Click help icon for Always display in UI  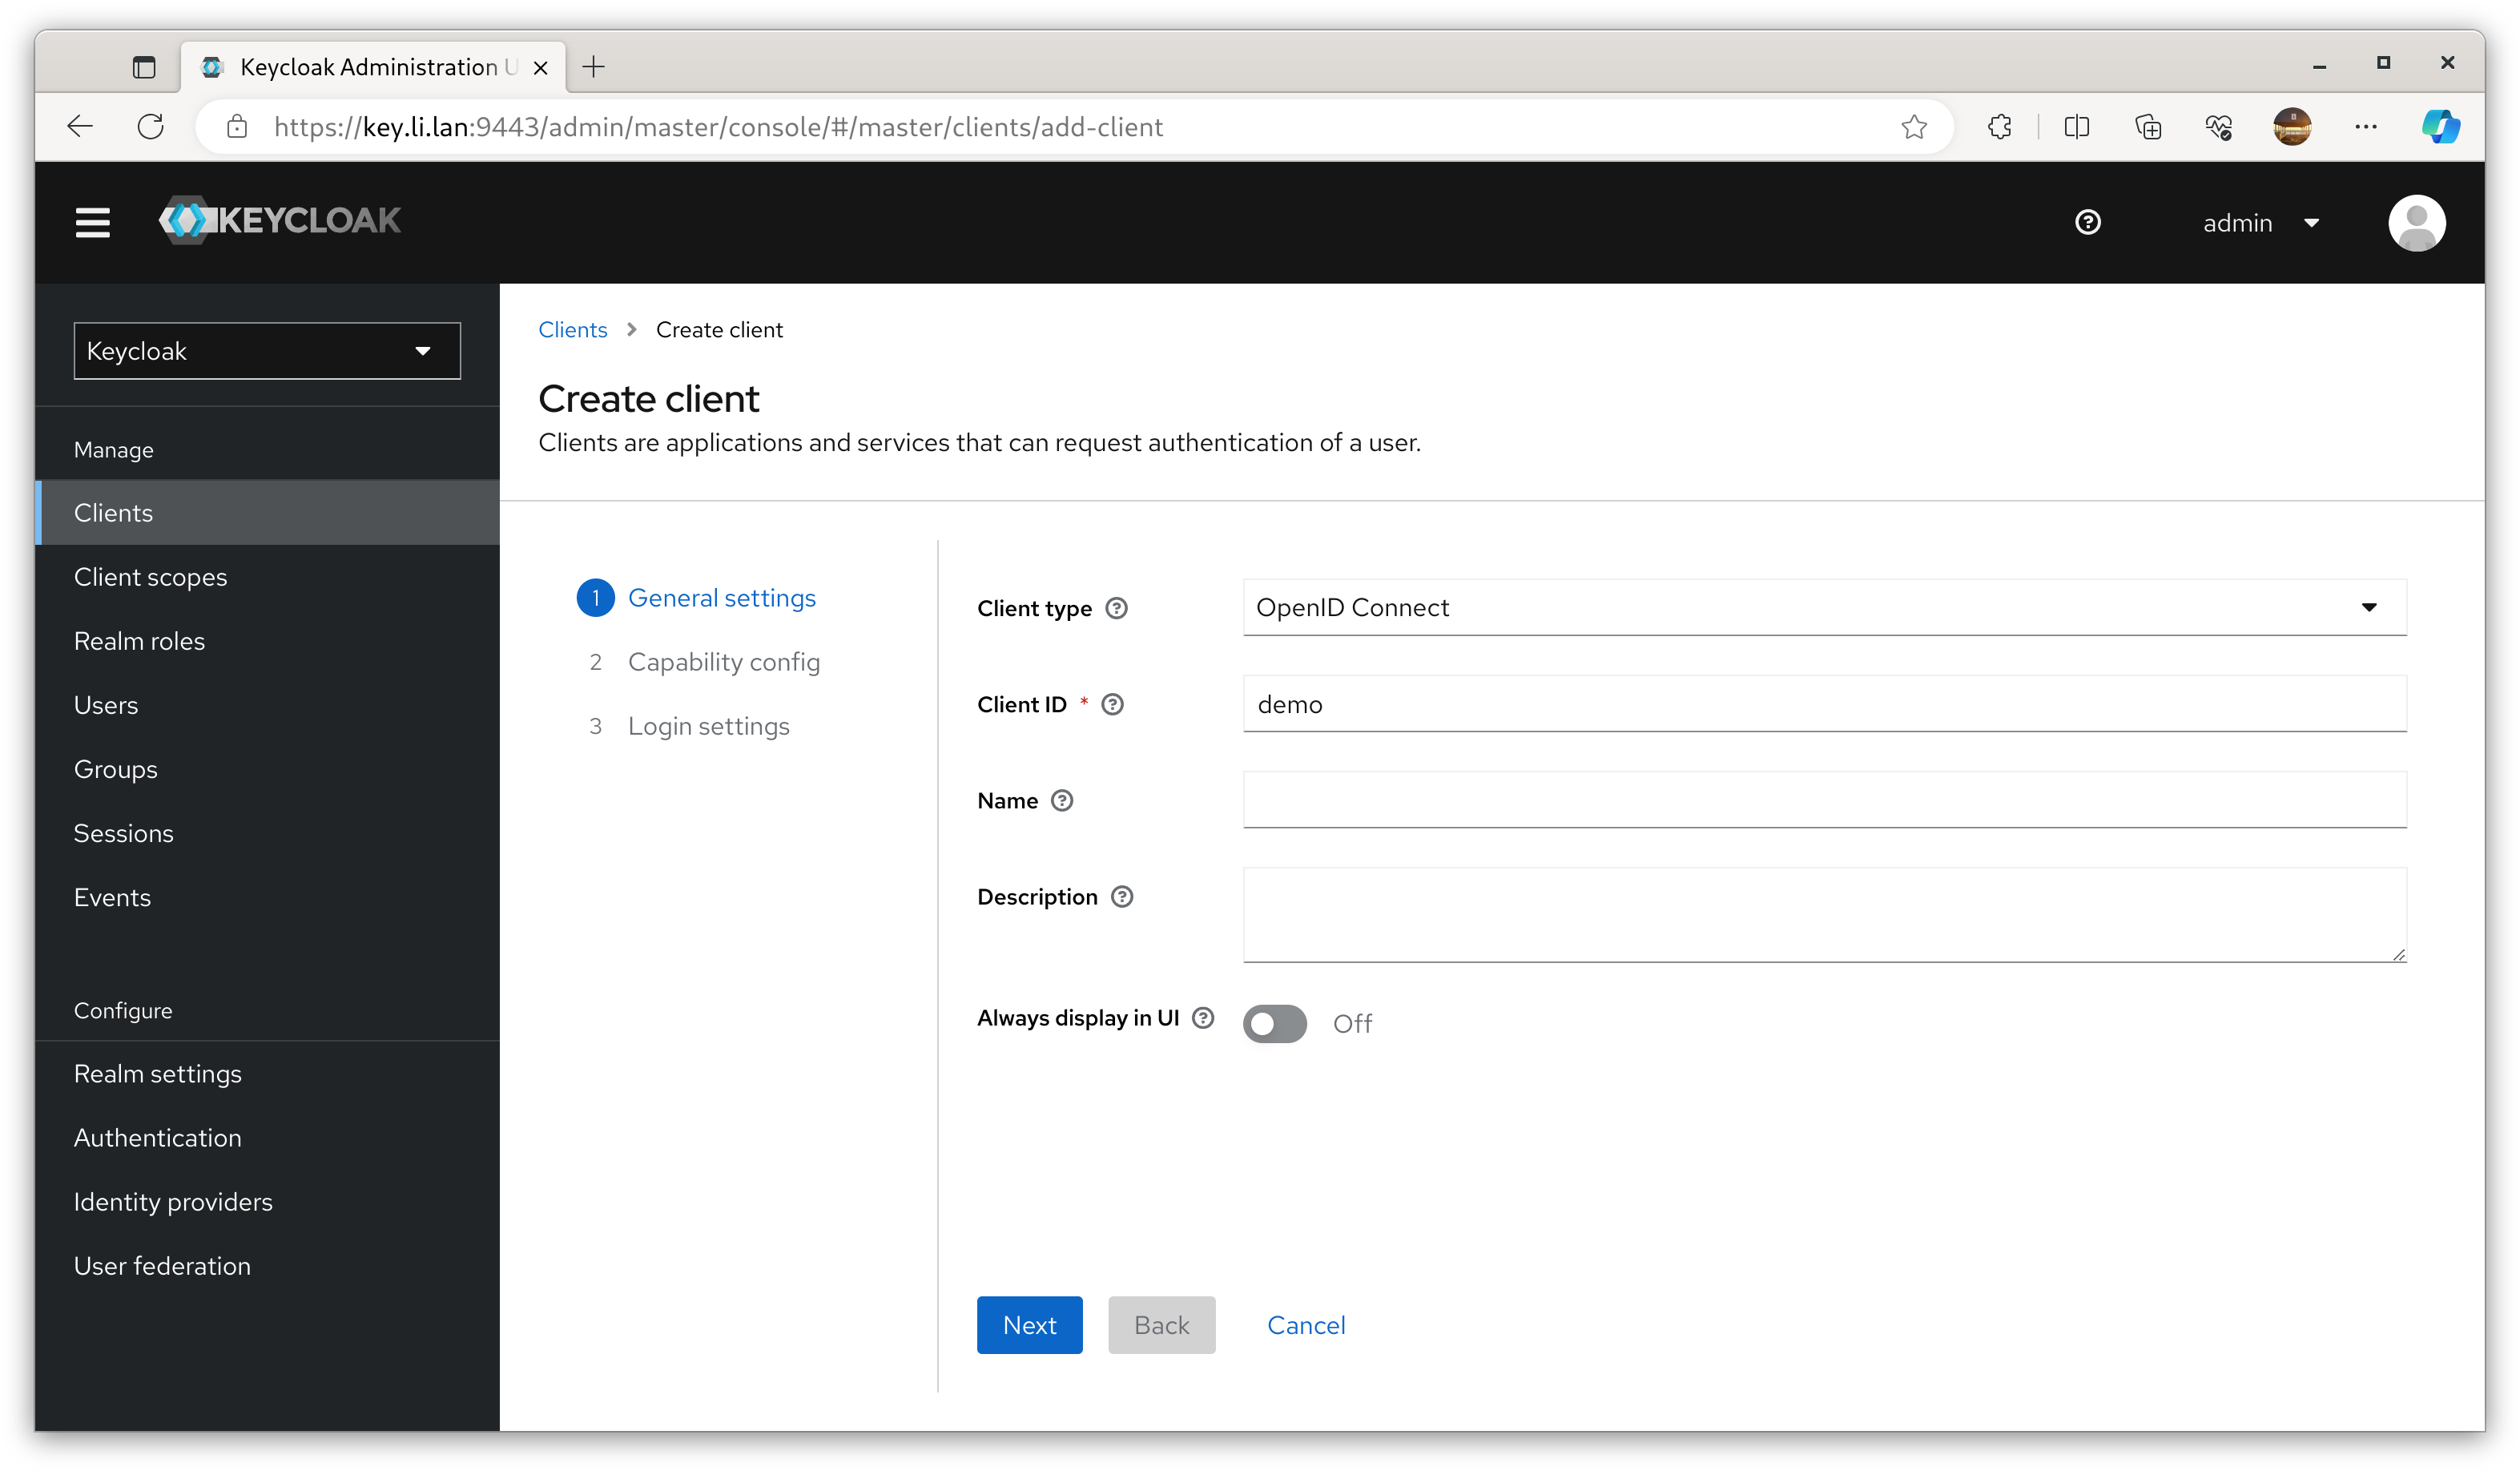[1203, 1018]
